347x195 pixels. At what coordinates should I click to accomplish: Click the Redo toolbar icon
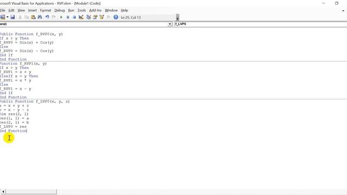(x=54, y=17)
